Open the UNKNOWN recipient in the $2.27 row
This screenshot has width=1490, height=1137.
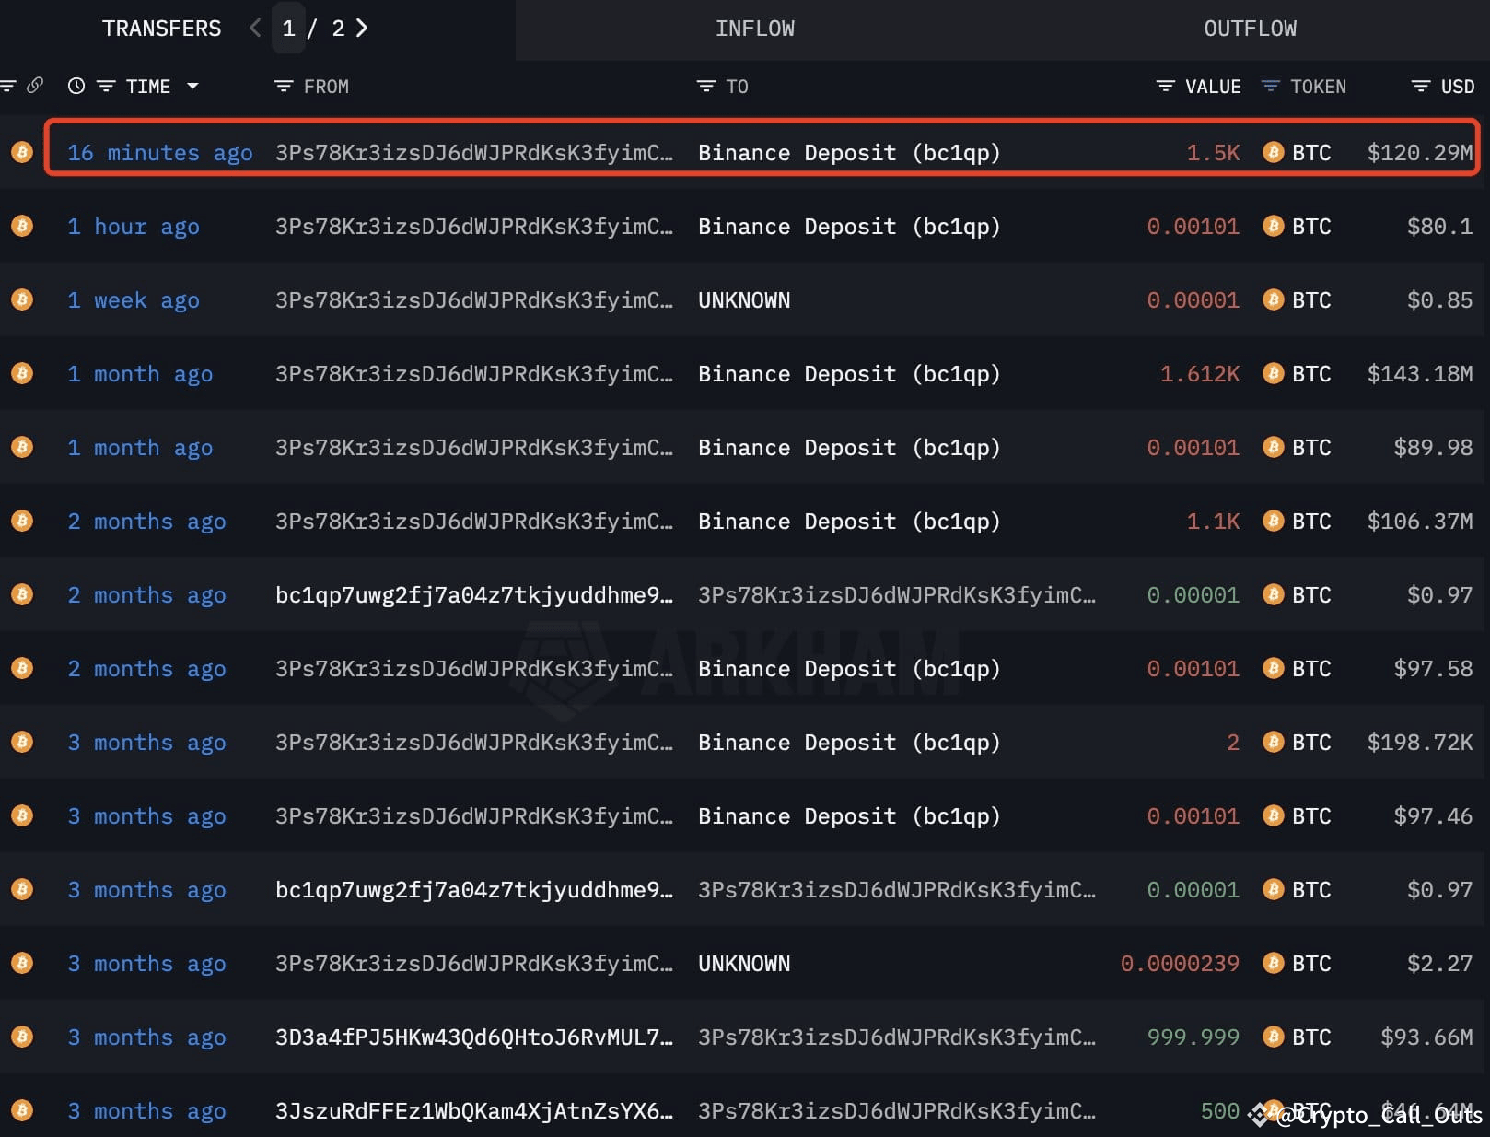(744, 964)
